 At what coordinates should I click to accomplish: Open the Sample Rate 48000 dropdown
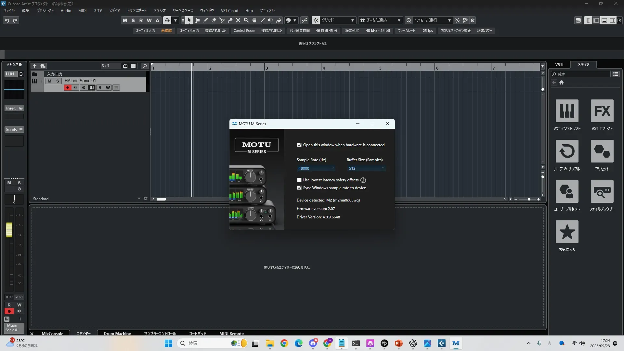point(316,168)
